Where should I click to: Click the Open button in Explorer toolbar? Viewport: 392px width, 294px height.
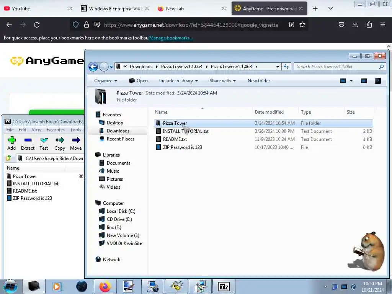pyautogui.click(x=138, y=81)
